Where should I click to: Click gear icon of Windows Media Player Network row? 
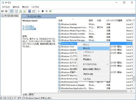[59, 31]
